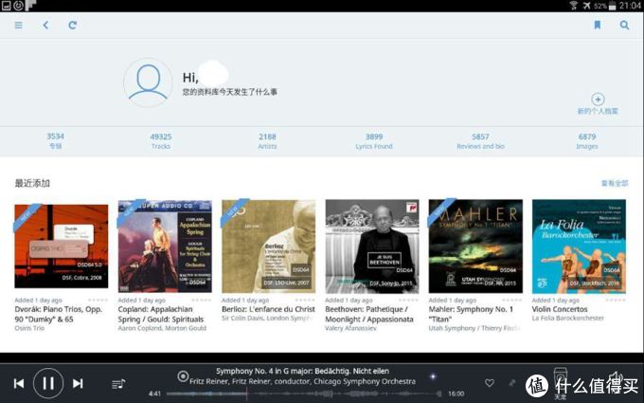Tap the 21:04 clock
This screenshot has width=644, height=403.
(x=630, y=6)
